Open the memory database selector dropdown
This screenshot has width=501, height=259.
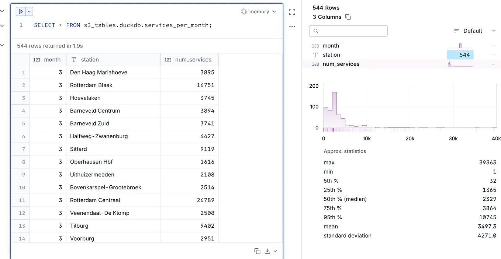pyautogui.click(x=274, y=11)
